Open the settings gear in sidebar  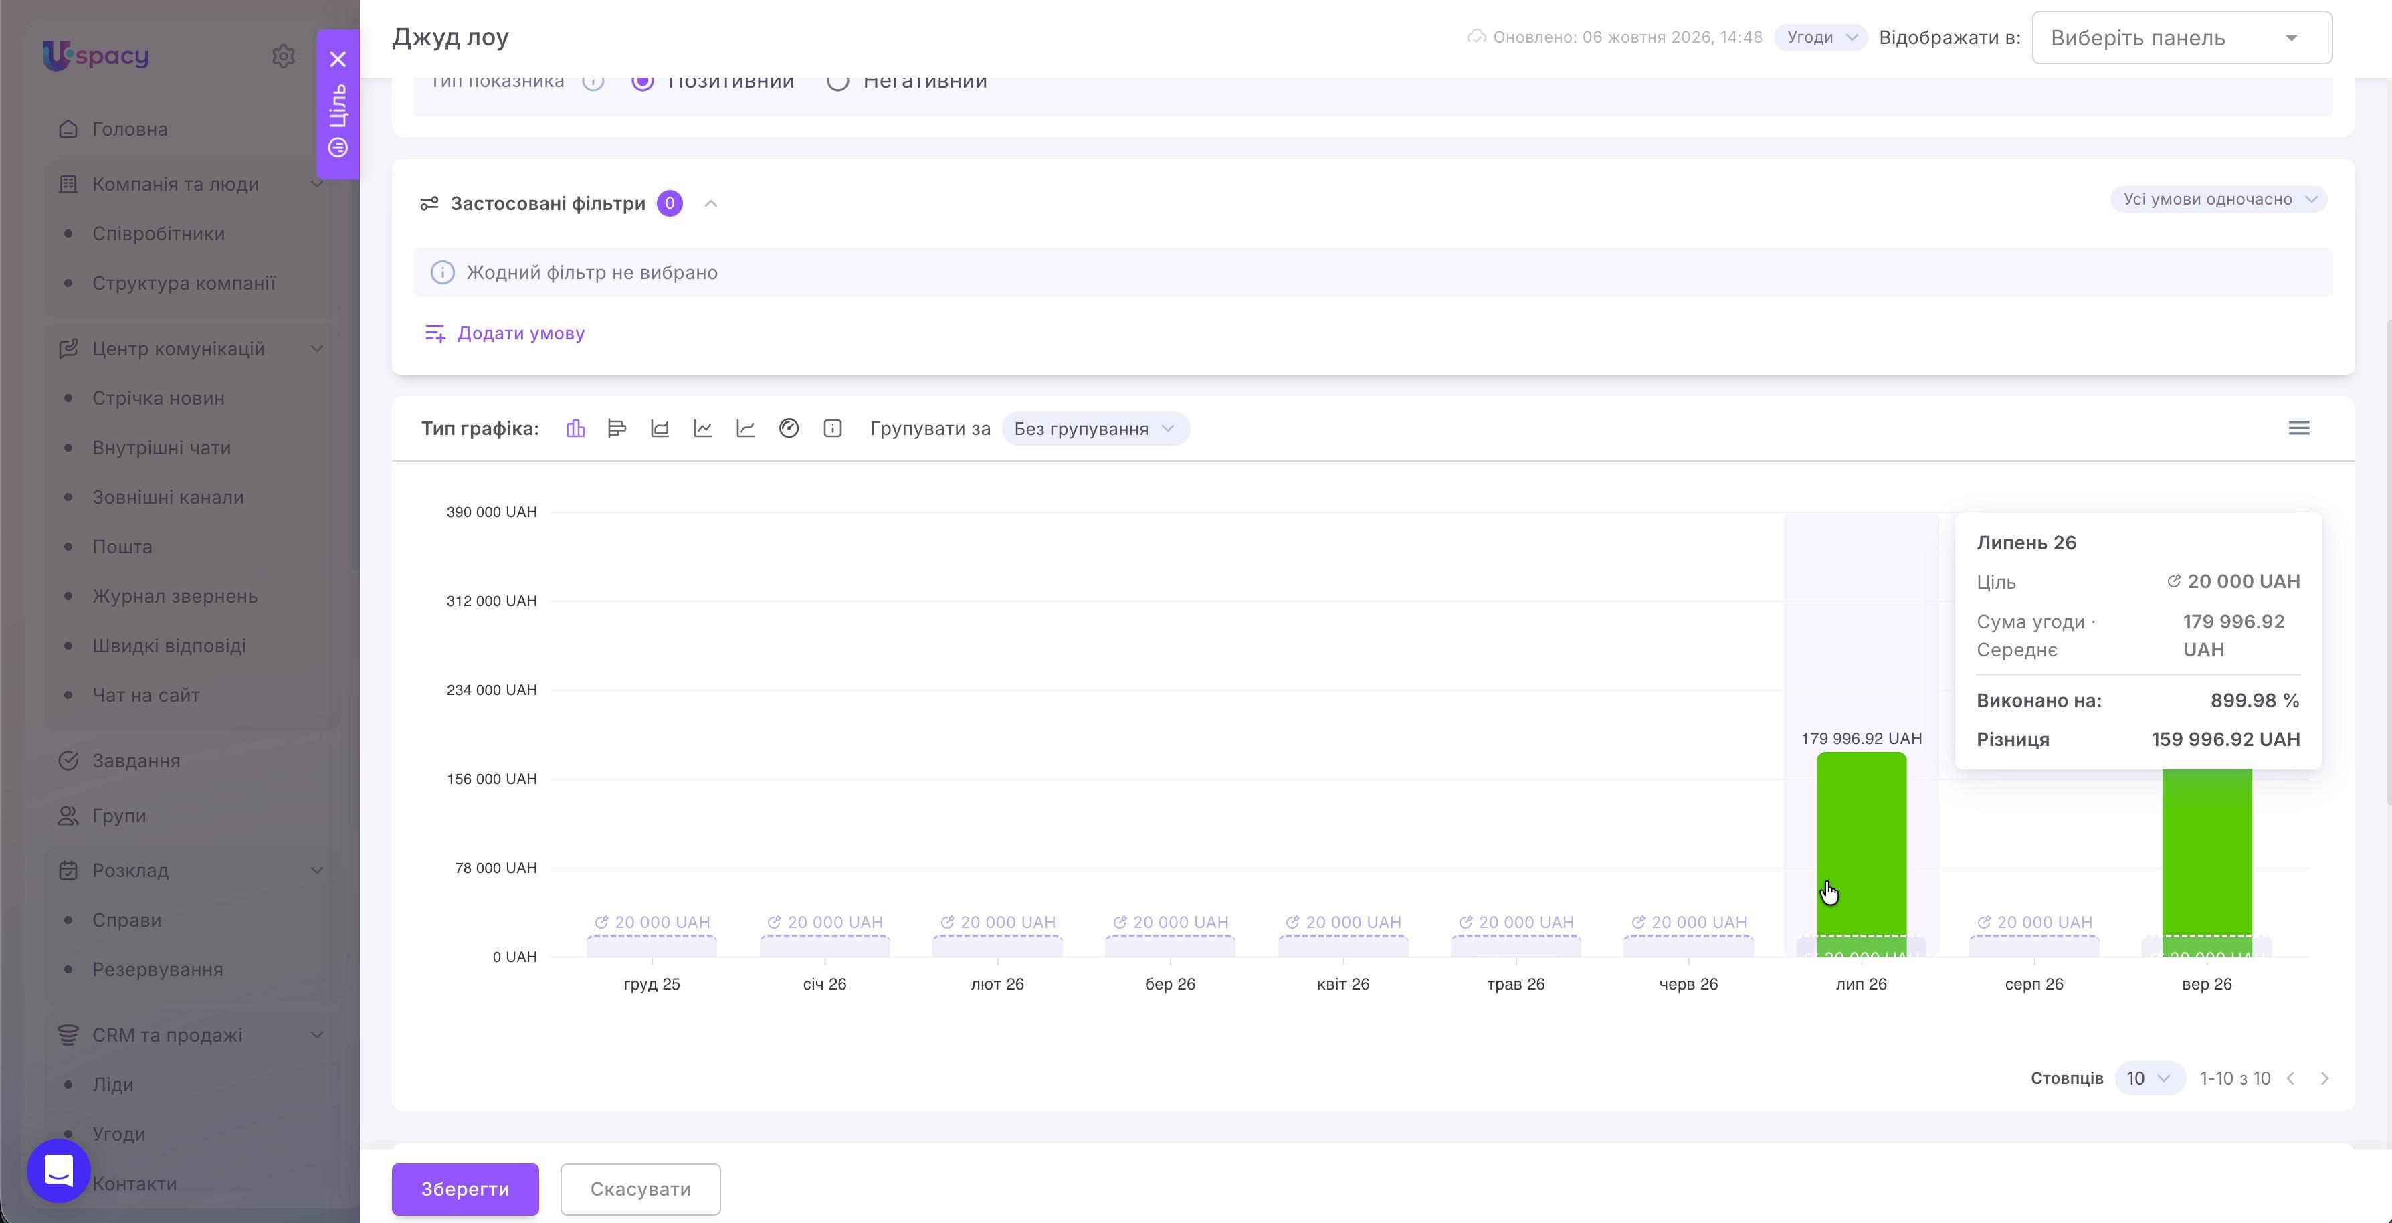click(x=283, y=56)
